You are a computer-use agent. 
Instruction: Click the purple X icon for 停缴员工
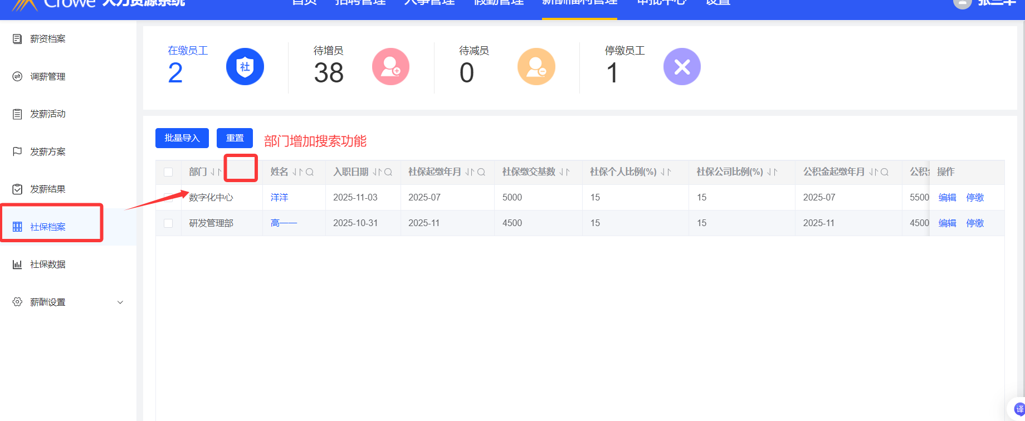pos(682,67)
